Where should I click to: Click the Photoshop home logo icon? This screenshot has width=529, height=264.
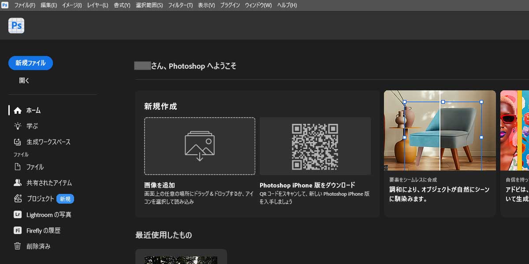point(16,26)
